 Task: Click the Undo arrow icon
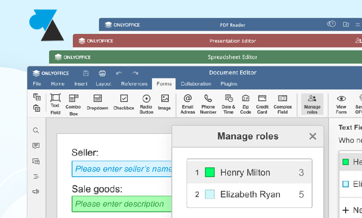point(119,73)
